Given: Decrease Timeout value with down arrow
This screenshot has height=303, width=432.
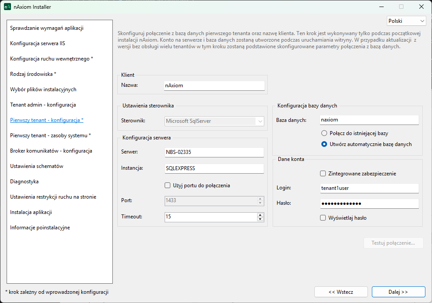Looking at the screenshot, I should pos(260,219).
